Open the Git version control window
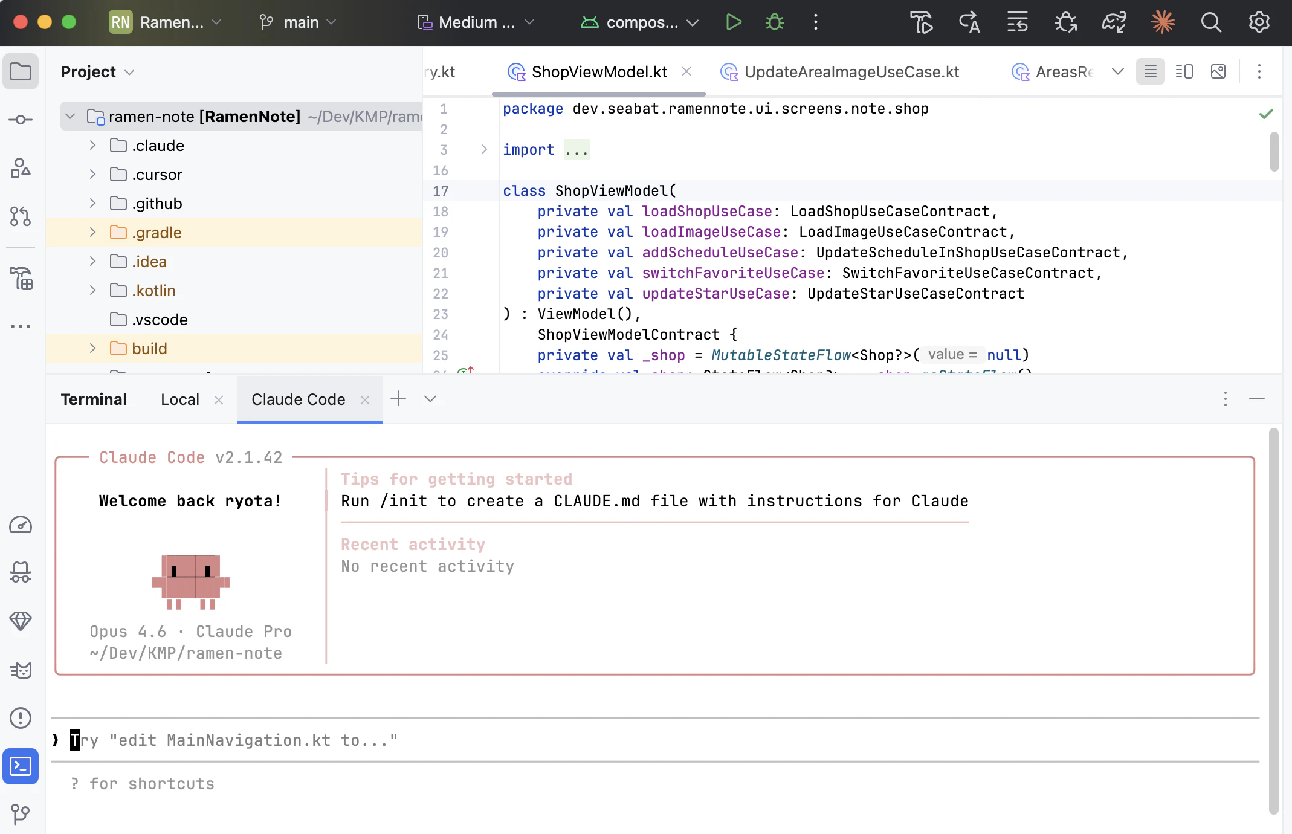The width and height of the screenshot is (1292, 834). tap(21, 813)
